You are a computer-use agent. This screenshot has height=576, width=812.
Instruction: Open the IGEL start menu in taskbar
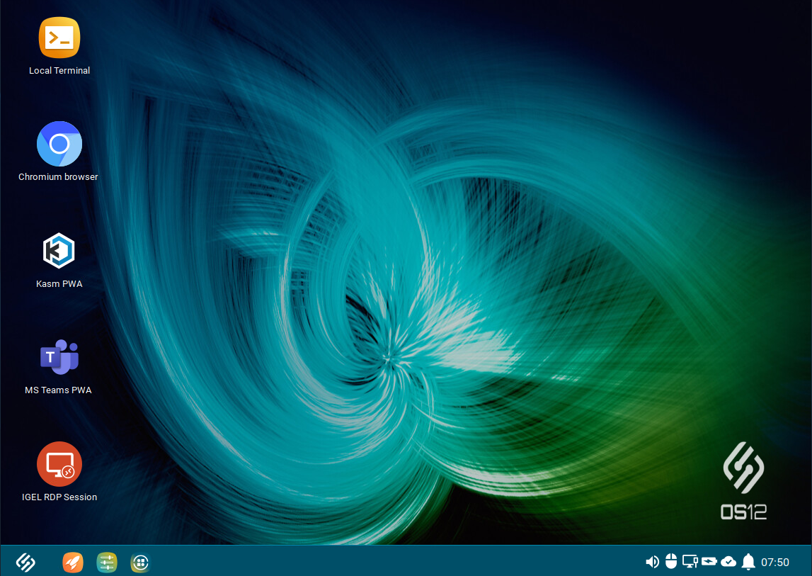tap(25, 562)
